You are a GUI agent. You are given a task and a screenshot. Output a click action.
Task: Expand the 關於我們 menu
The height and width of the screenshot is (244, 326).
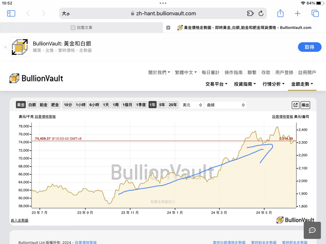coord(159,72)
